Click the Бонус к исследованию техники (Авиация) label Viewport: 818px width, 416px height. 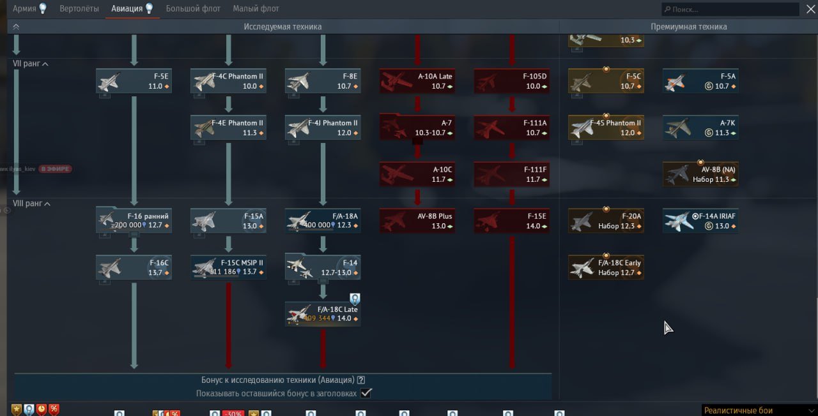tap(278, 380)
